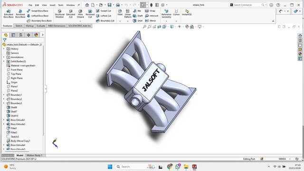Open the DimXpertManager tab icon
The width and height of the screenshot is (304, 171).
pos(28,35)
